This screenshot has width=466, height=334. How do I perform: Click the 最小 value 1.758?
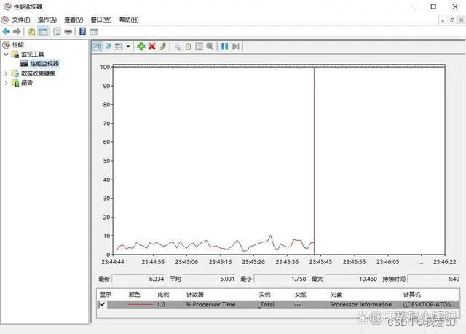(x=280, y=279)
